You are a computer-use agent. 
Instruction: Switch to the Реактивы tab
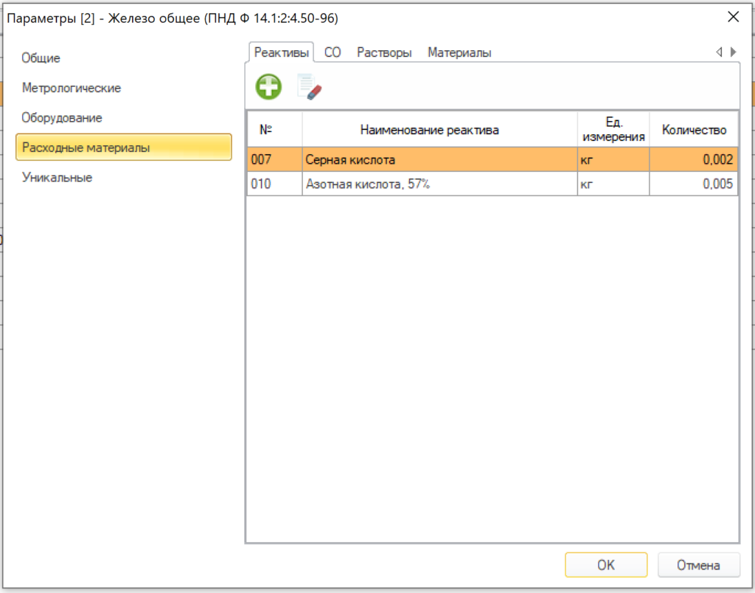[x=281, y=52]
